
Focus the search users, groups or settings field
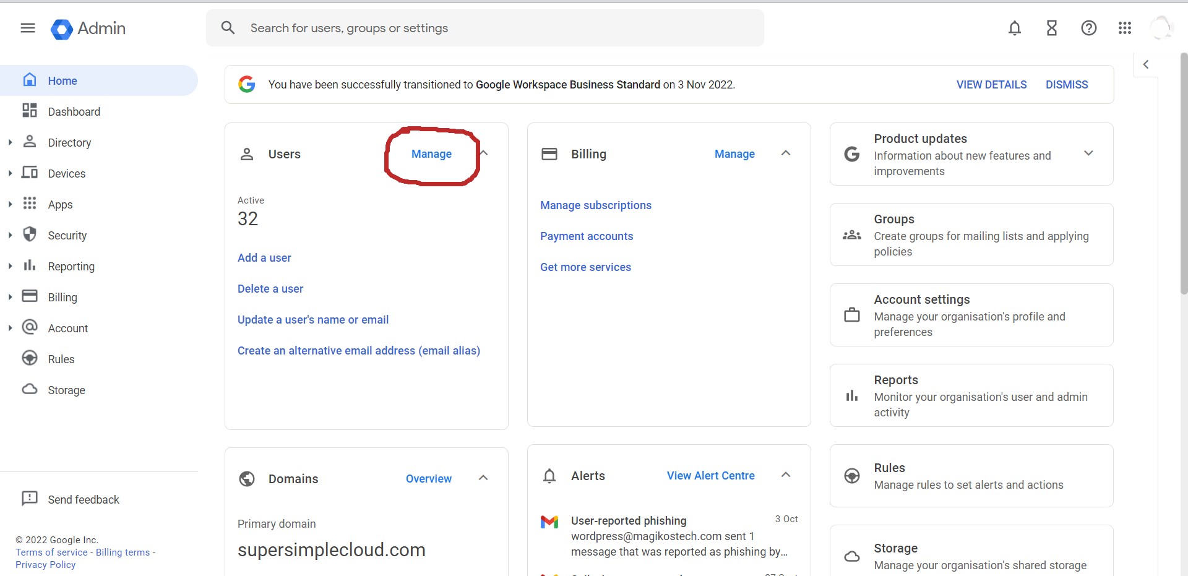coord(485,28)
